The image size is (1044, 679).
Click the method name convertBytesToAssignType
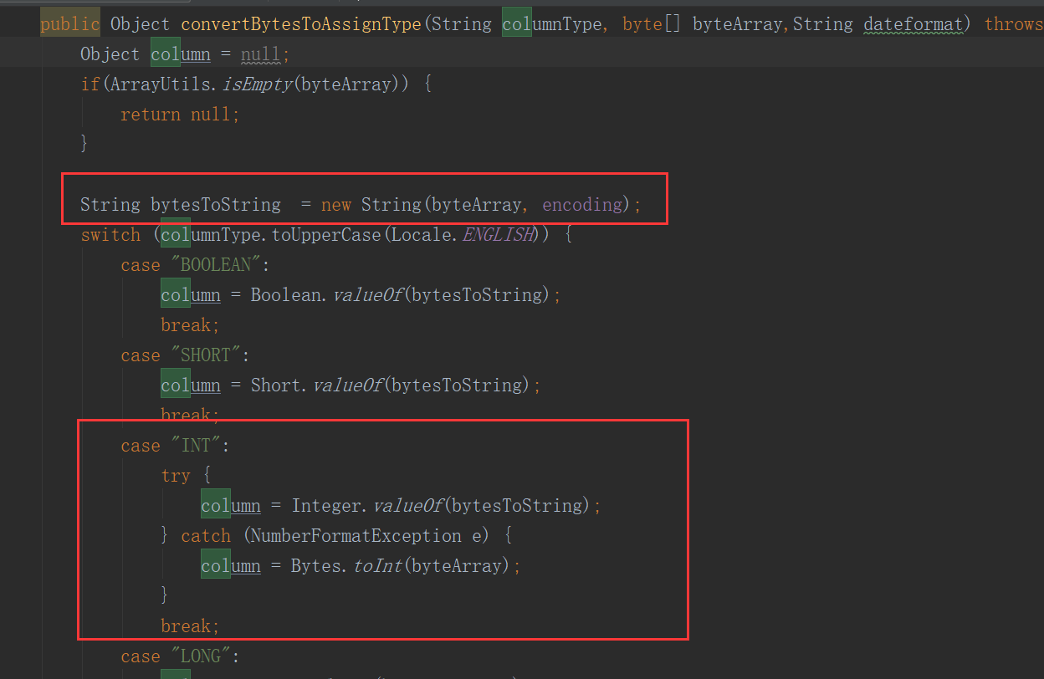coord(301,23)
